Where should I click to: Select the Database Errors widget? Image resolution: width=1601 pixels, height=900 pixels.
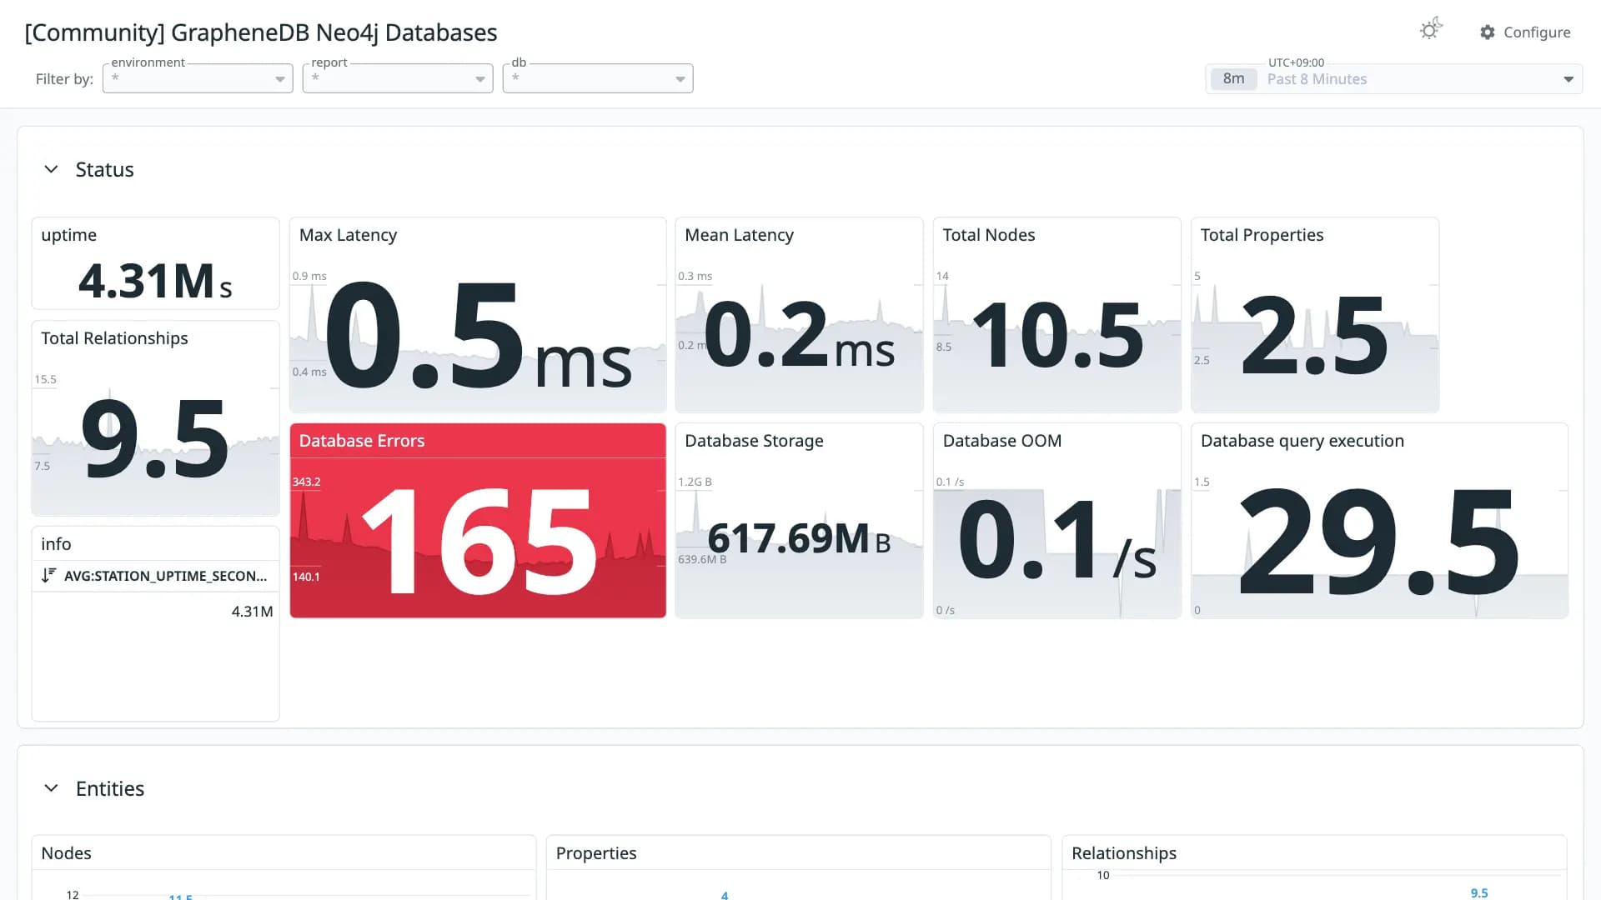478,521
